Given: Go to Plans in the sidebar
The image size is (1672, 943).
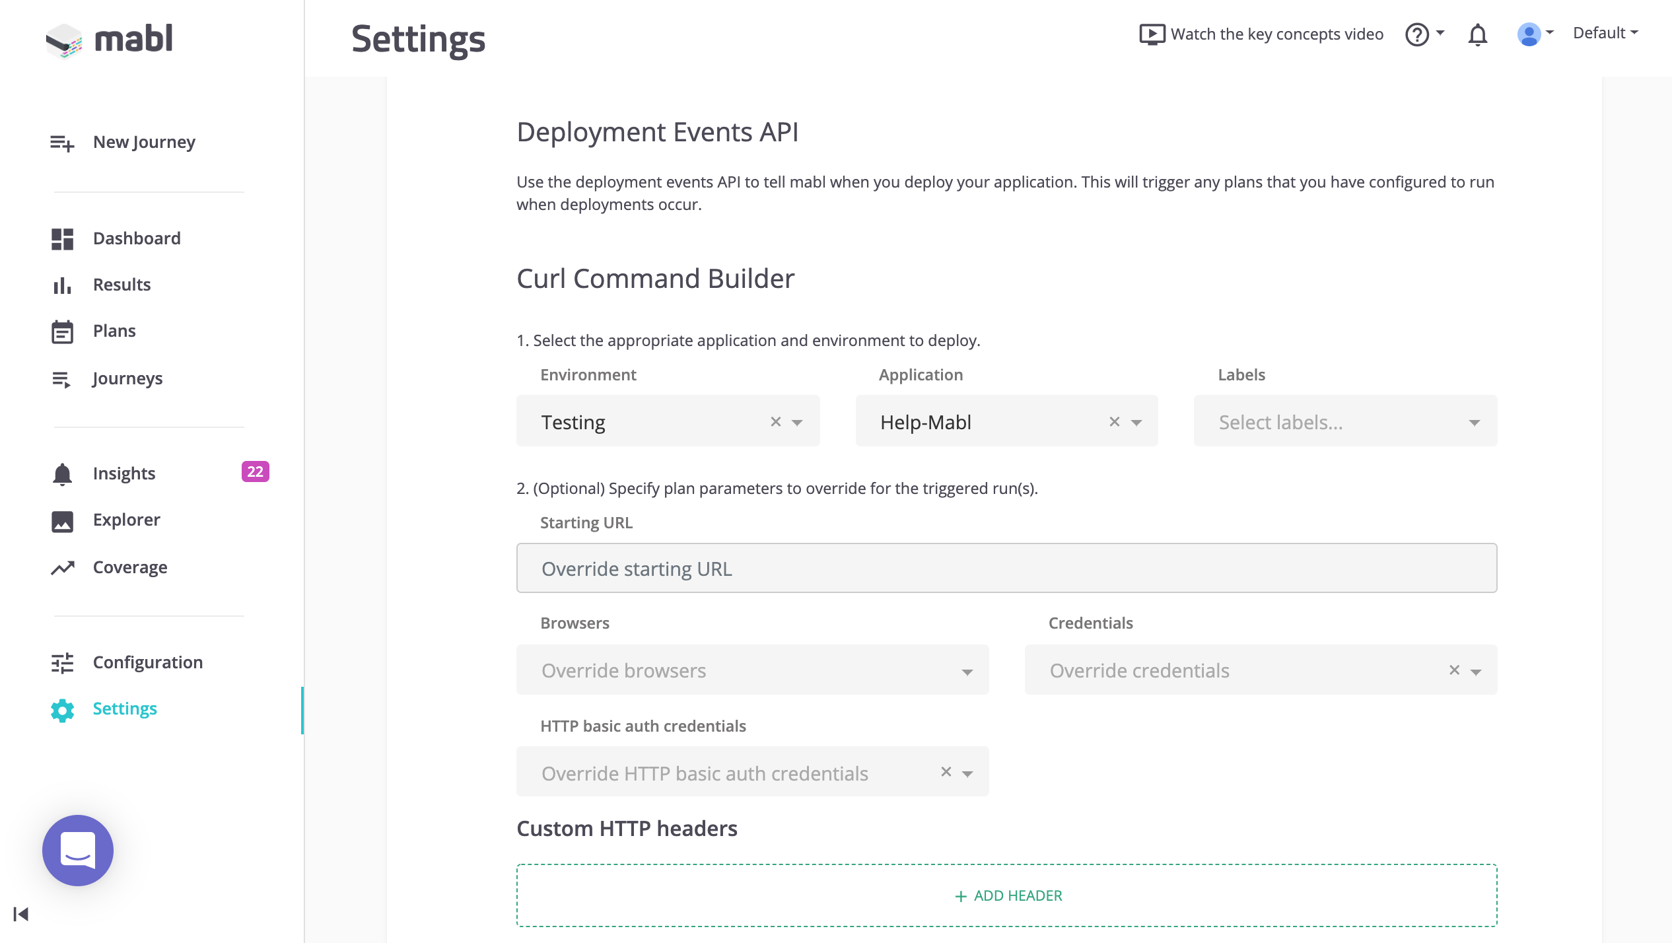Looking at the screenshot, I should click(114, 331).
